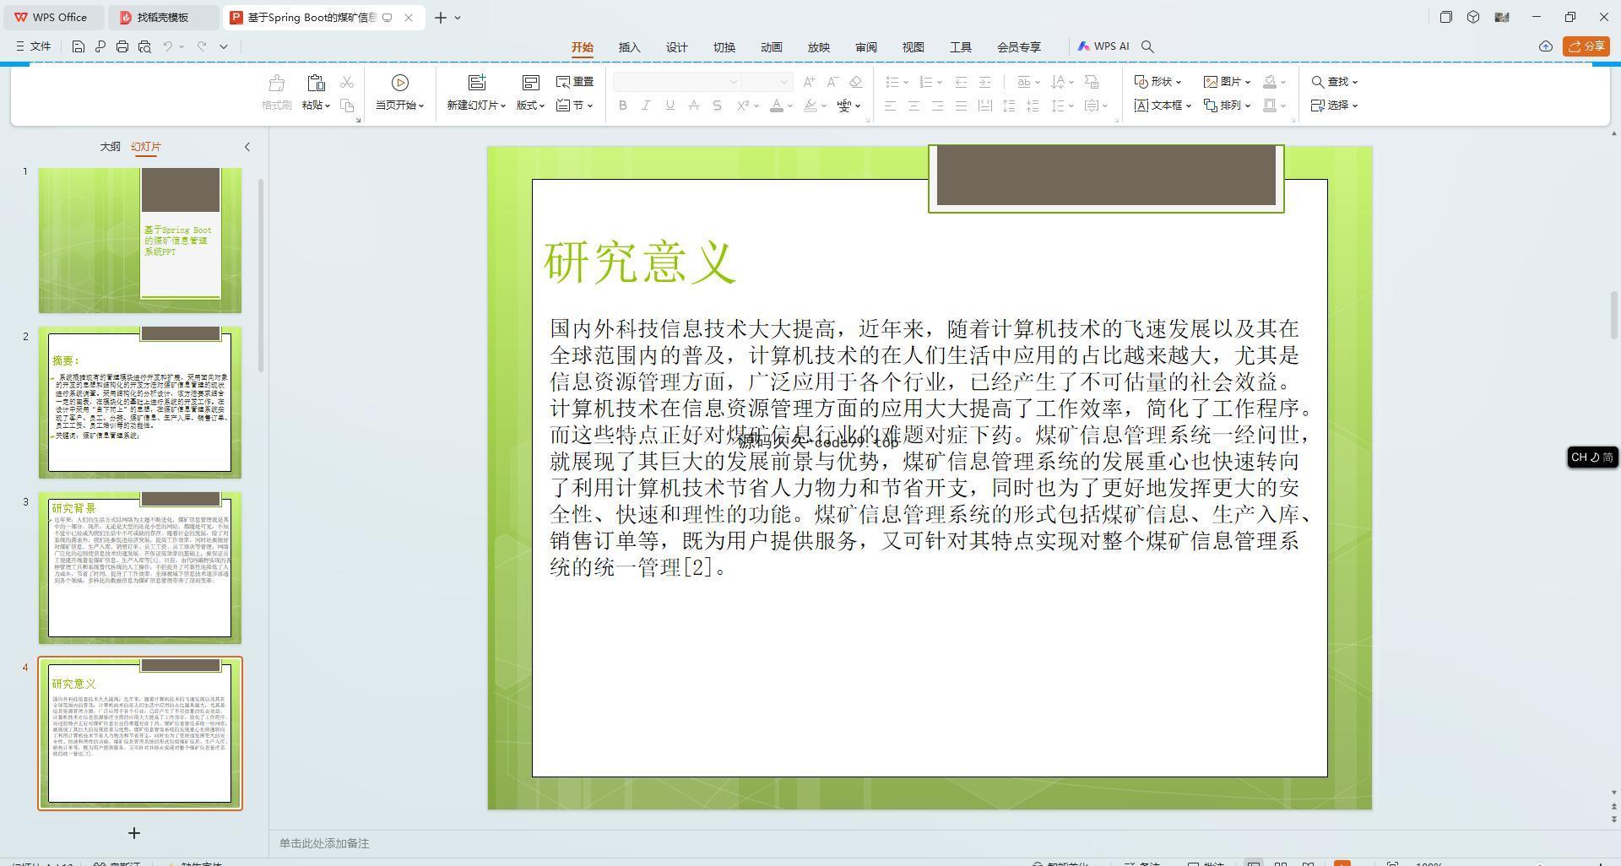Toggle Center alignment
The height and width of the screenshot is (866, 1621).
[x=914, y=106]
